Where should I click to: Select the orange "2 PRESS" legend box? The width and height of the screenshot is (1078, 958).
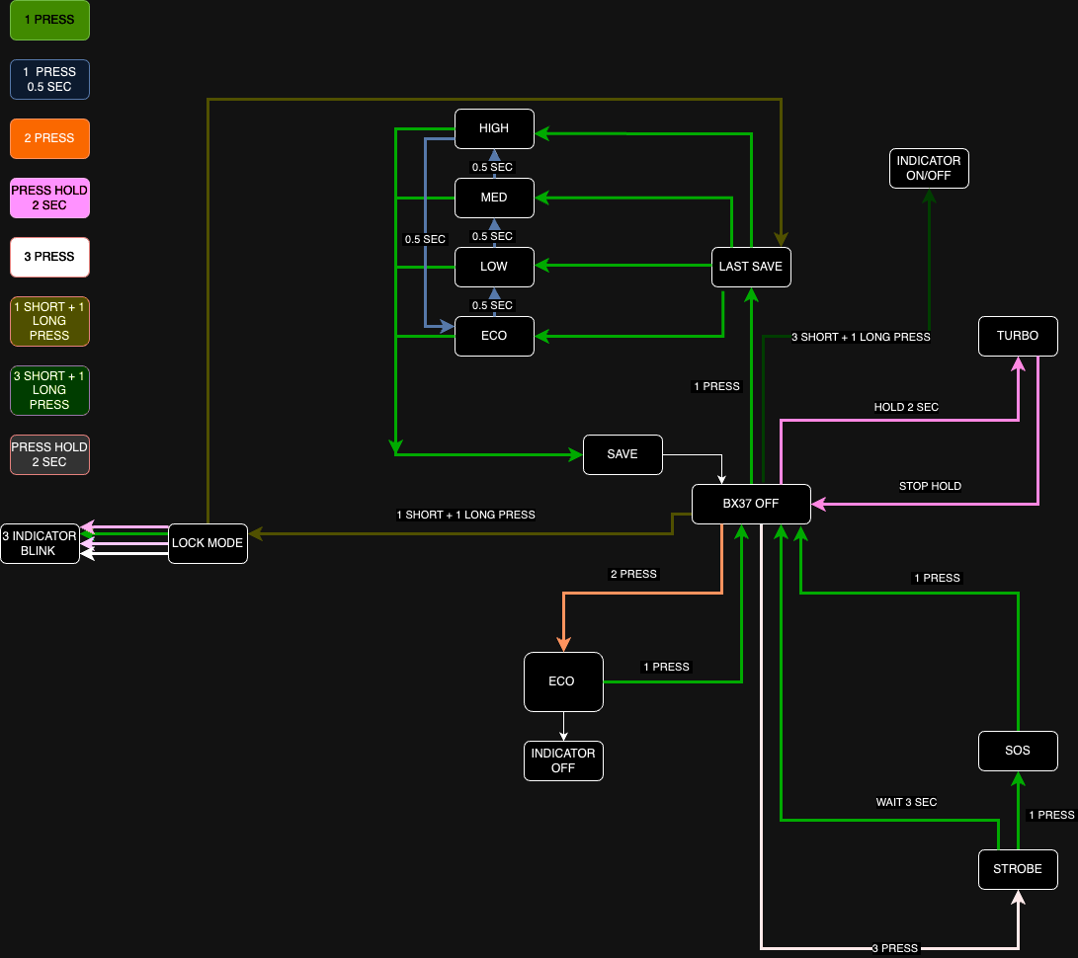[49, 138]
